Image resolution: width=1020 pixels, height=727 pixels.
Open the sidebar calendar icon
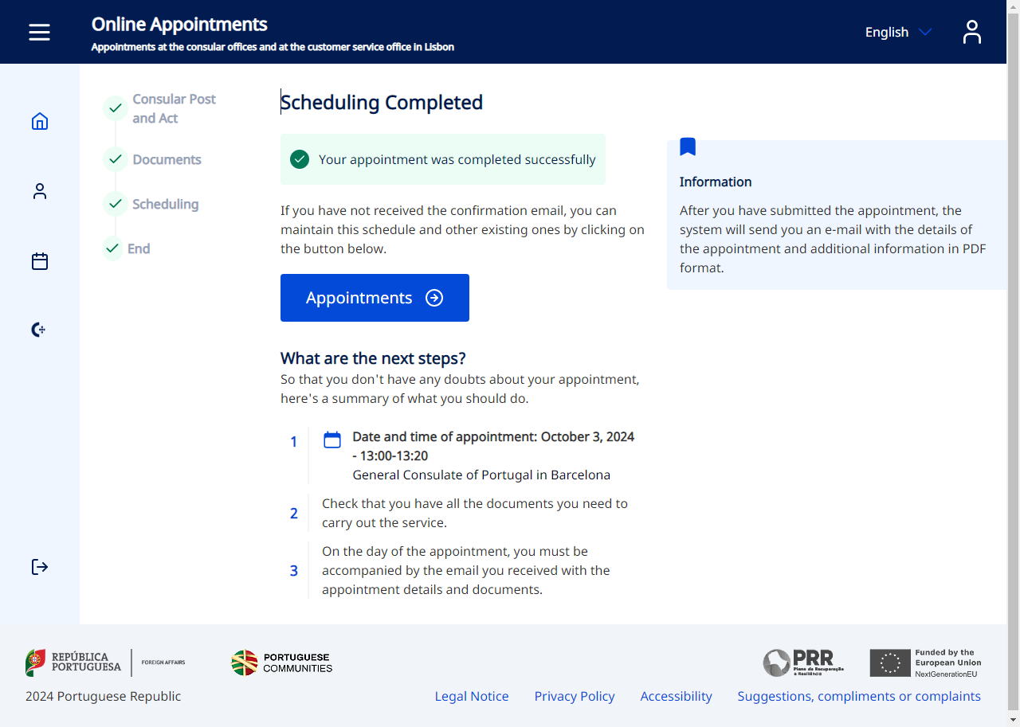(x=40, y=261)
